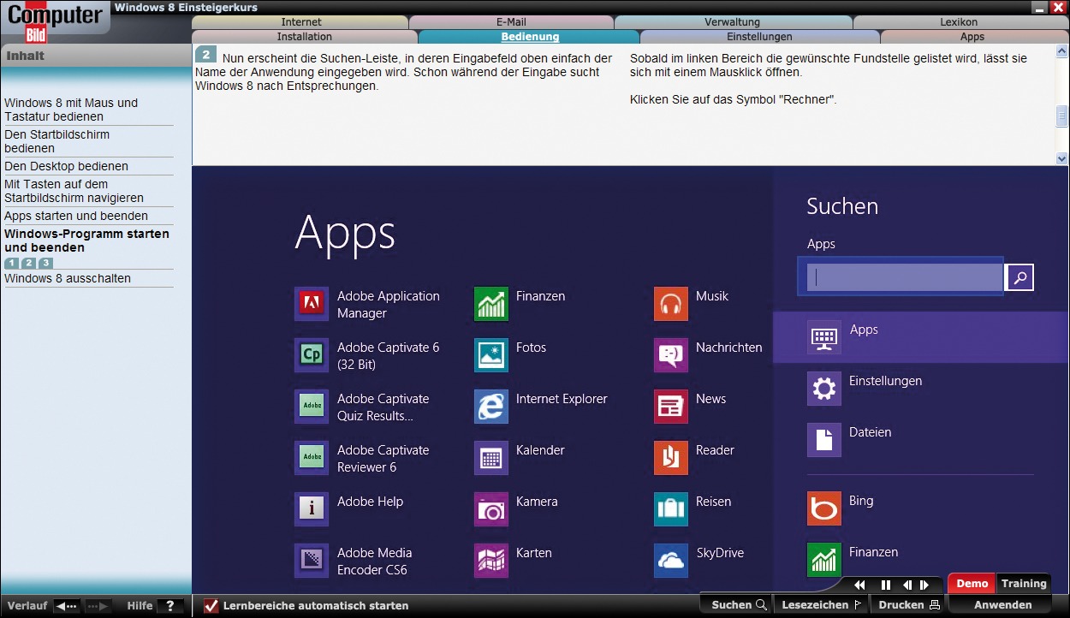Jump to lesson step 2

(x=28, y=263)
